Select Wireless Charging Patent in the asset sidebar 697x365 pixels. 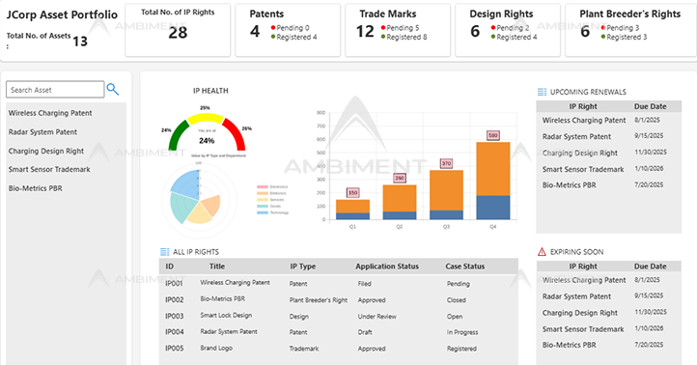point(50,113)
